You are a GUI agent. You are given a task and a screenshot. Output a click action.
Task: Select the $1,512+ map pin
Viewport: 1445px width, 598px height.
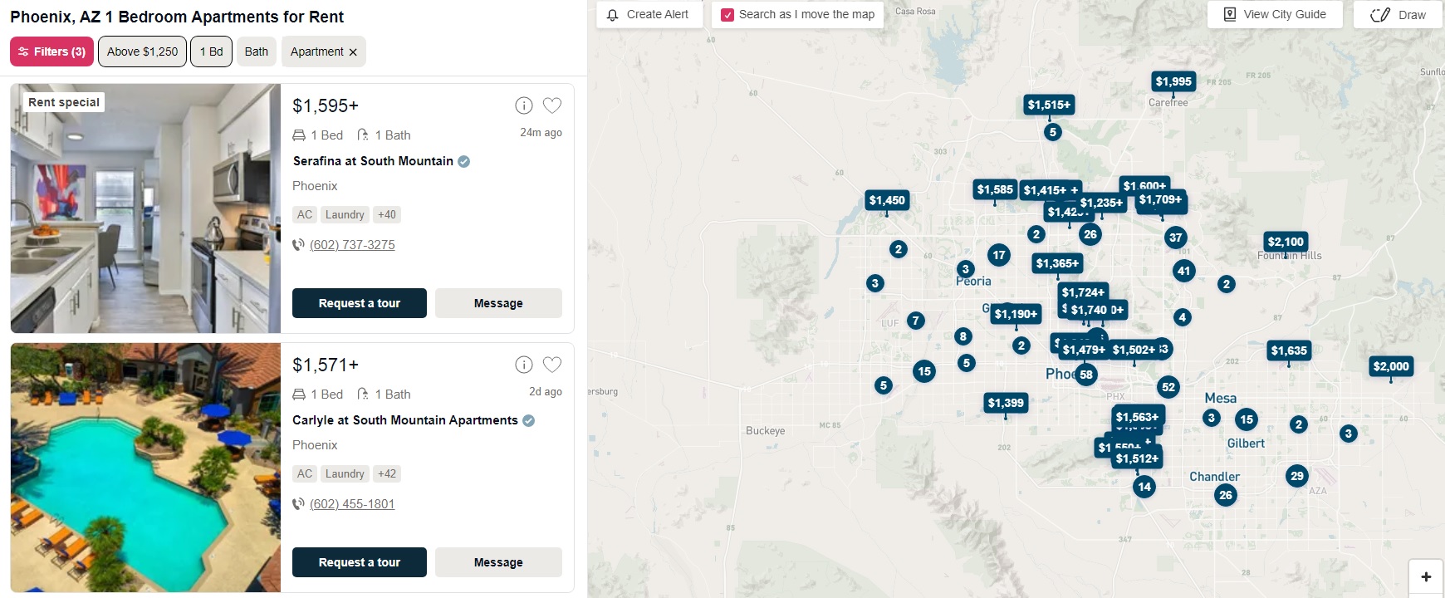(1137, 458)
